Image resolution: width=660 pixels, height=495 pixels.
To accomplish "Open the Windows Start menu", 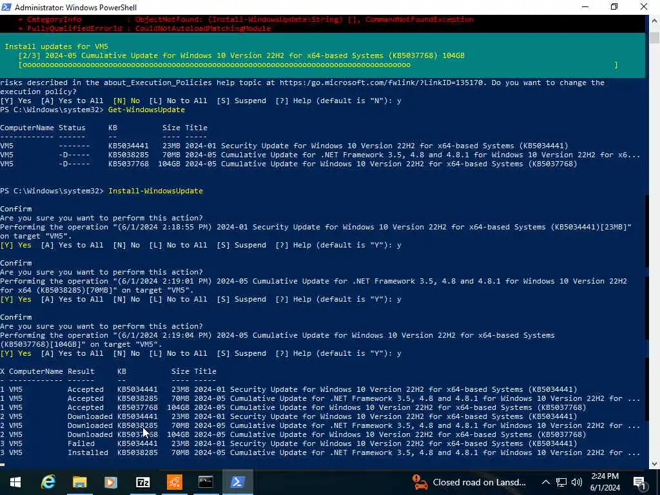I will [x=15, y=482].
